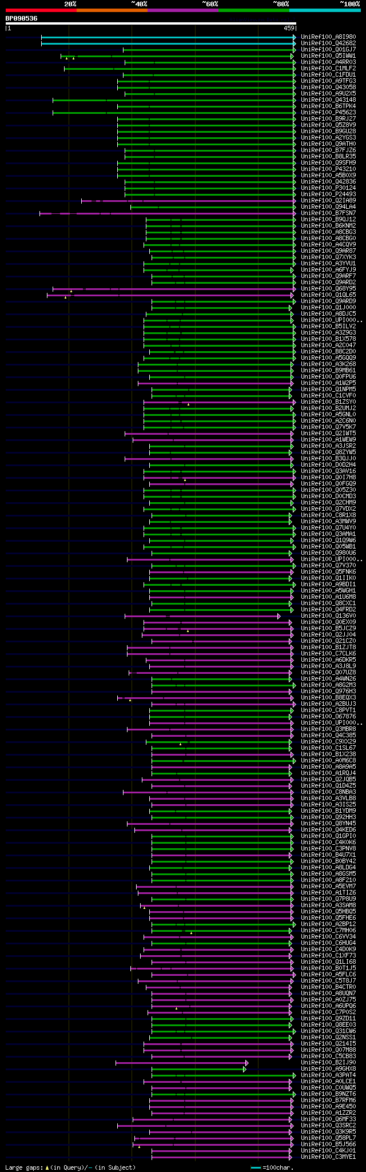Open hit UniRef100_A9TFG3

(328, 81)
